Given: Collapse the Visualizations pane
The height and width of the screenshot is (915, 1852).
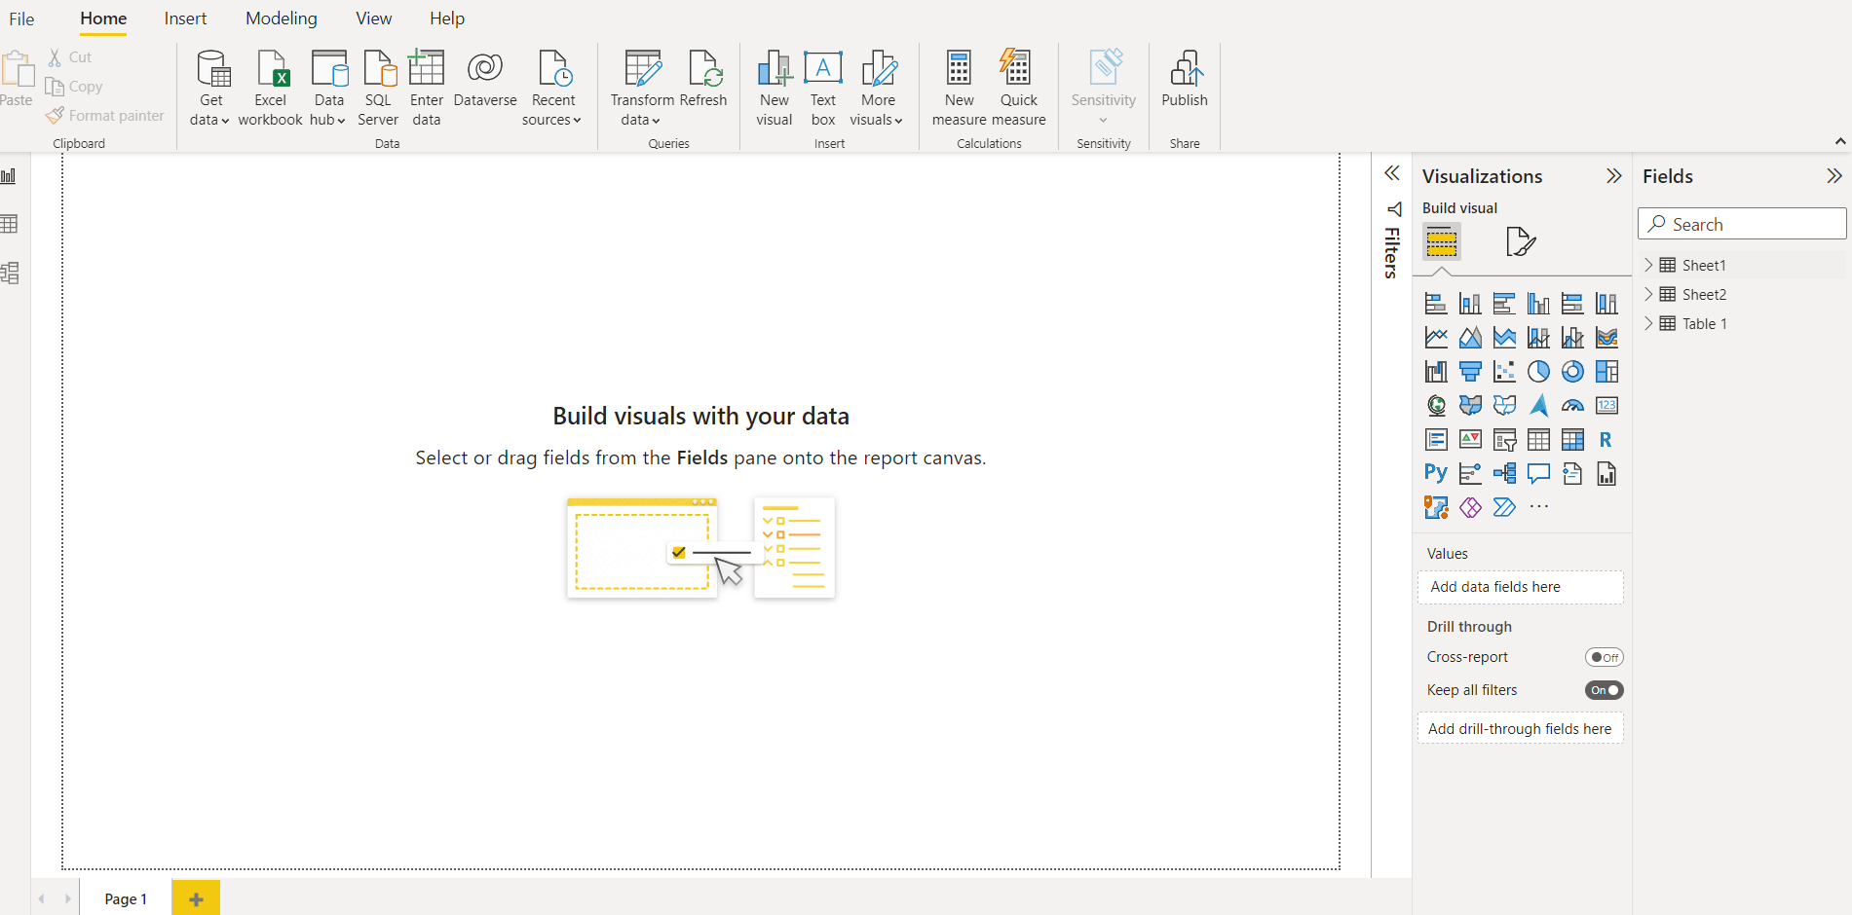Looking at the screenshot, I should (1613, 176).
